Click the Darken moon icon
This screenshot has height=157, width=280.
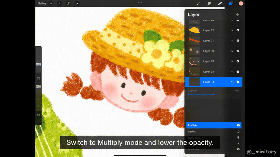click(x=238, y=132)
